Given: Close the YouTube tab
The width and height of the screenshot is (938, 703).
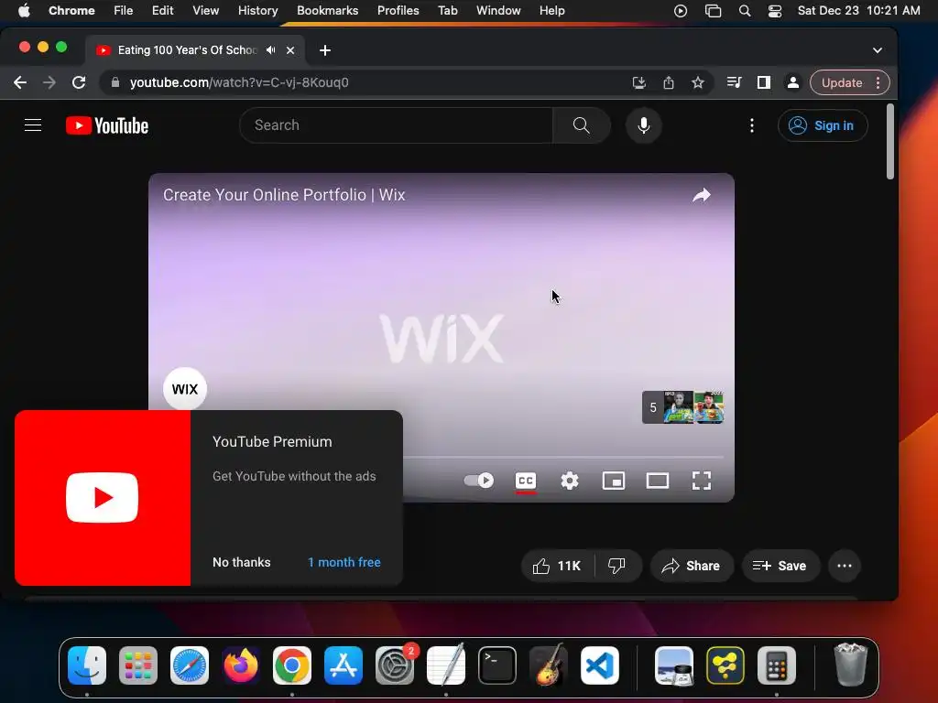Looking at the screenshot, I should (290, 50).
